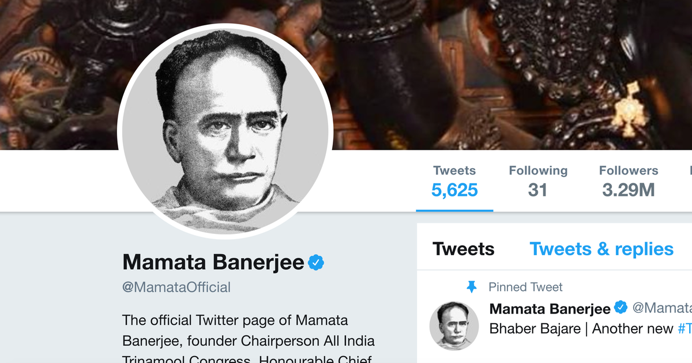Open the blue hashtag link in tweet

(685, 329)
